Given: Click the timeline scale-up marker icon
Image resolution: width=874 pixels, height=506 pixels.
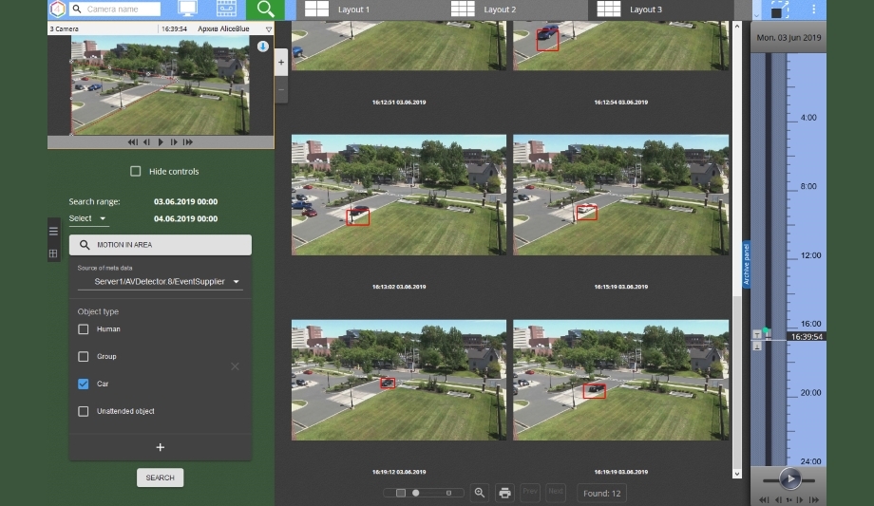Looking at the screenshot, I should point(757,334).
